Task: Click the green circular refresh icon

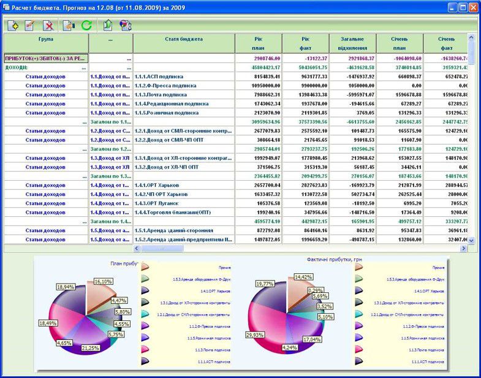Action: pyautogui.click(x=86, y=25)
